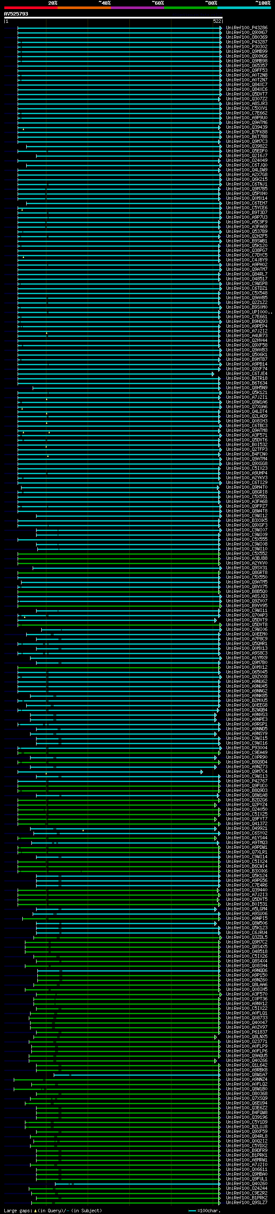
Task: Select hit UniRef100_P61837
Action: 246,1032
